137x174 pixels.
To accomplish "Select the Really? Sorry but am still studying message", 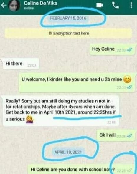I will click(x=61, y=111).
